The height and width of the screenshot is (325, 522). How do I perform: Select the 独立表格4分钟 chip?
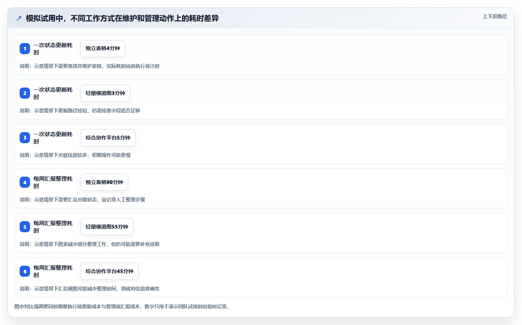pos(103,49)
